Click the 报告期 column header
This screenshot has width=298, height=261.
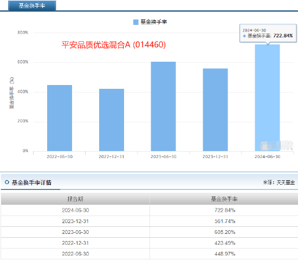(x=75, y=199)
